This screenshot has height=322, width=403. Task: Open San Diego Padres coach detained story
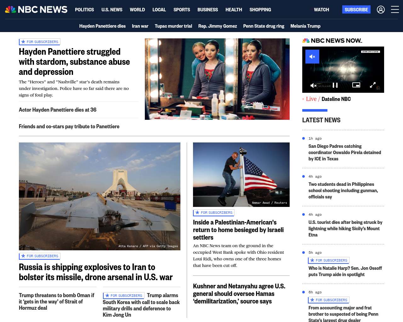[345, 153]
